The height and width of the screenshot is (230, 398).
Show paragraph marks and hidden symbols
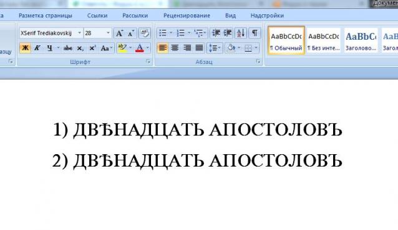click(x=255, y=33)
